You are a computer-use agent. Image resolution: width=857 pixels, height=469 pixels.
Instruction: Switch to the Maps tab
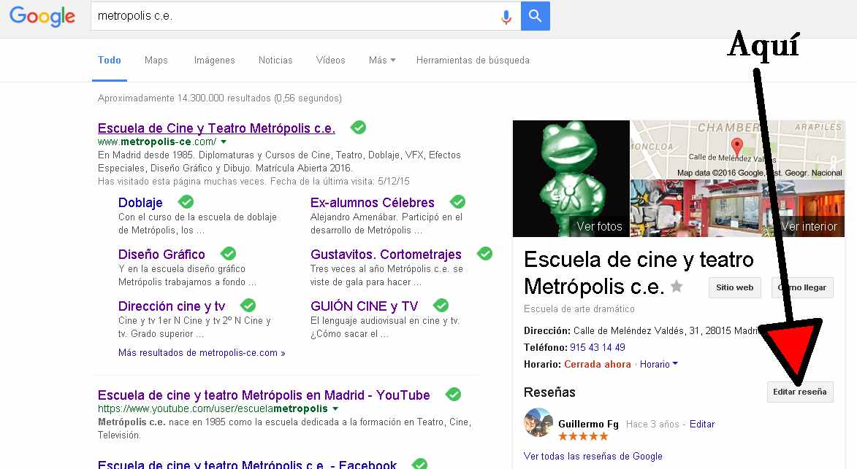point(156,61)
